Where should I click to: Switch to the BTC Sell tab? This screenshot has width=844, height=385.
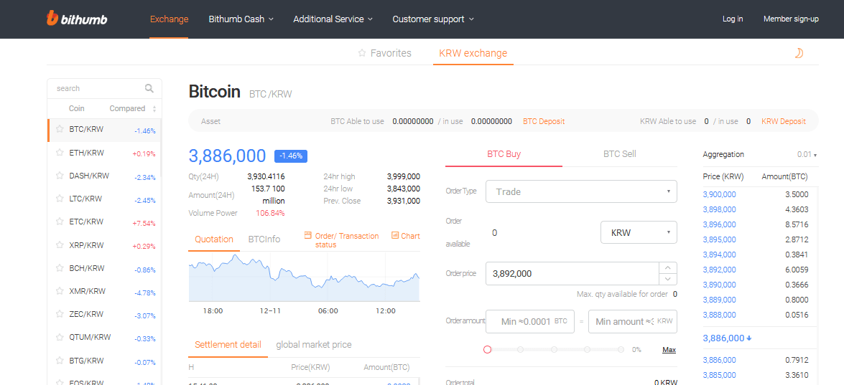pos(620,154)
